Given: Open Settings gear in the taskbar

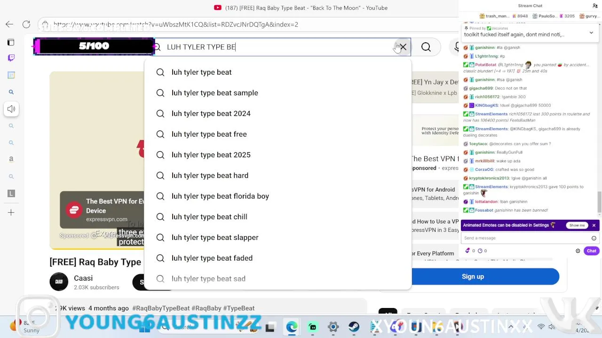Looking at the screenshot, I should click(x=333, y=327).
